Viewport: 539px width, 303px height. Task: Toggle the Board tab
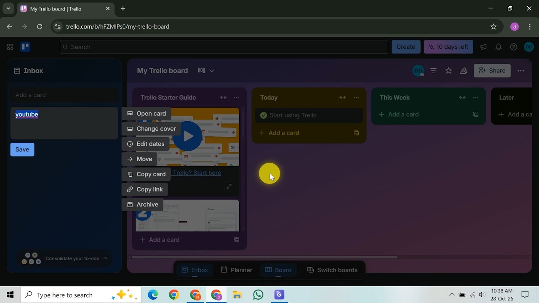[278, 270]
